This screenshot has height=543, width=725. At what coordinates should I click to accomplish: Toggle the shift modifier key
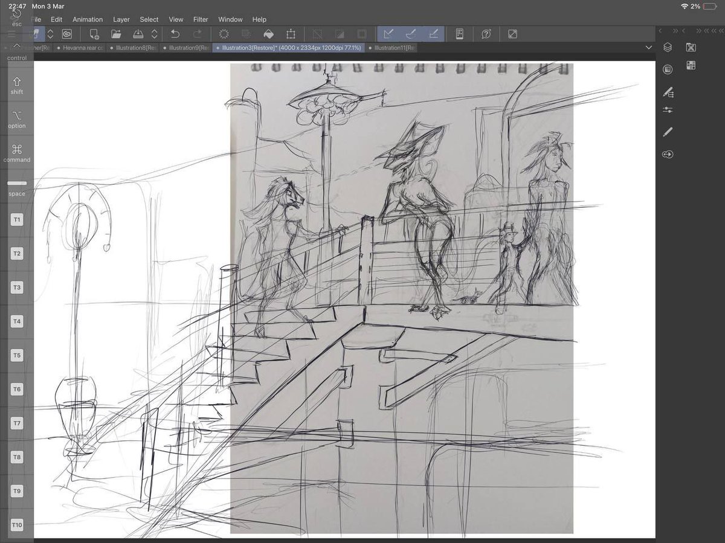17,85
